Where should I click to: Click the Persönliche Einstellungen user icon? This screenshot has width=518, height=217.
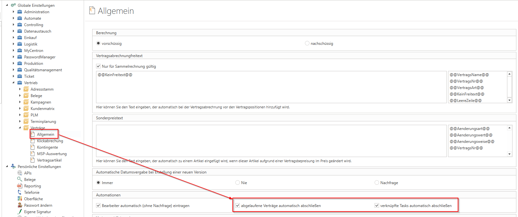(x=13, y=166)
